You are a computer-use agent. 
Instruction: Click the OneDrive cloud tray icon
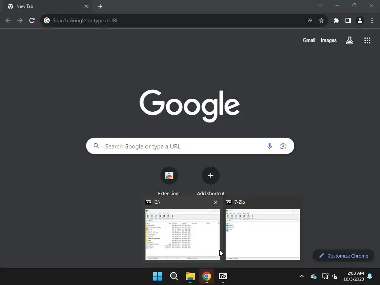tap(313, 276)
